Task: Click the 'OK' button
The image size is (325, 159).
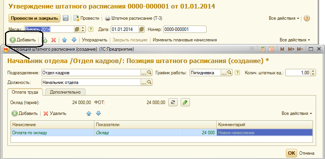Action: coord(291,153)
